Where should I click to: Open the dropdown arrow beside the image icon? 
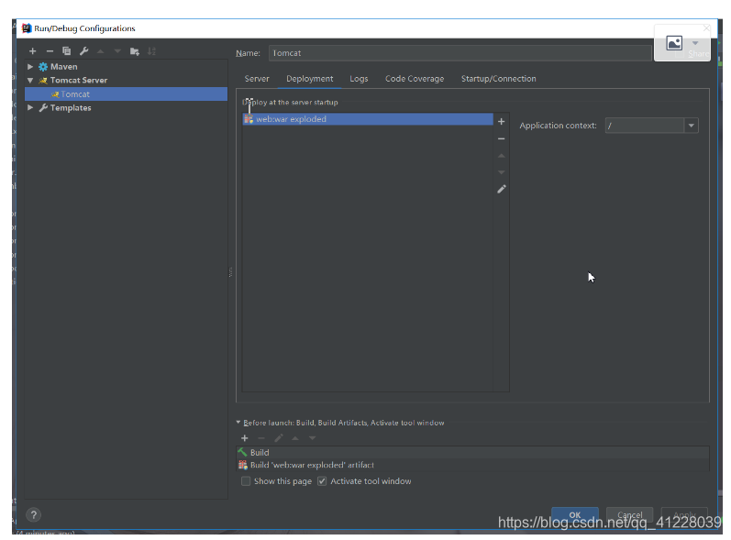(x=695, y=43)
